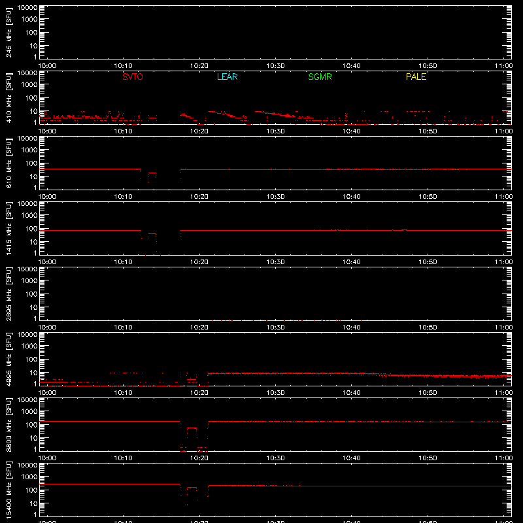
Task: Click the cyan LEAR station label
Action: pyautogui.click(x=227, y=76)
